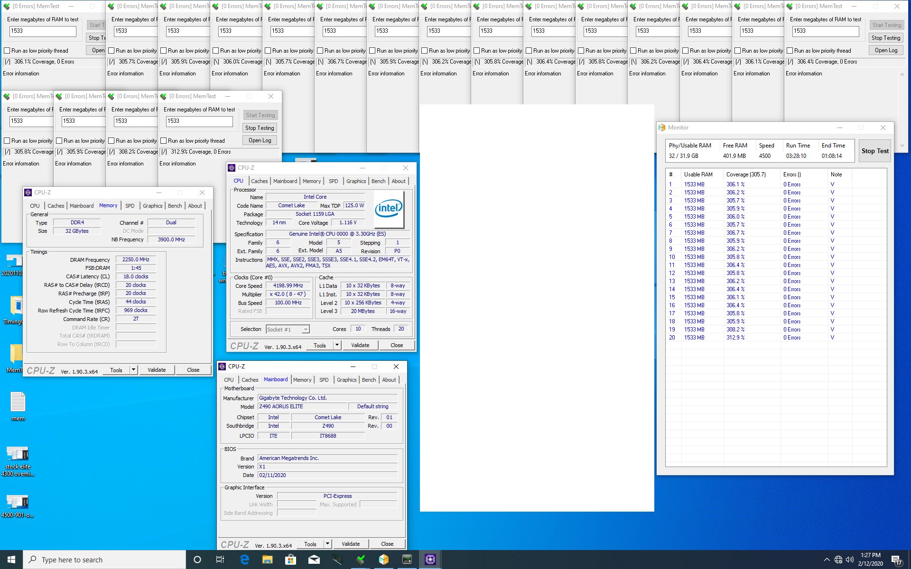Click the green memory module app taskbar icon
Screen dimensions: 911x569
pos(407,560)
